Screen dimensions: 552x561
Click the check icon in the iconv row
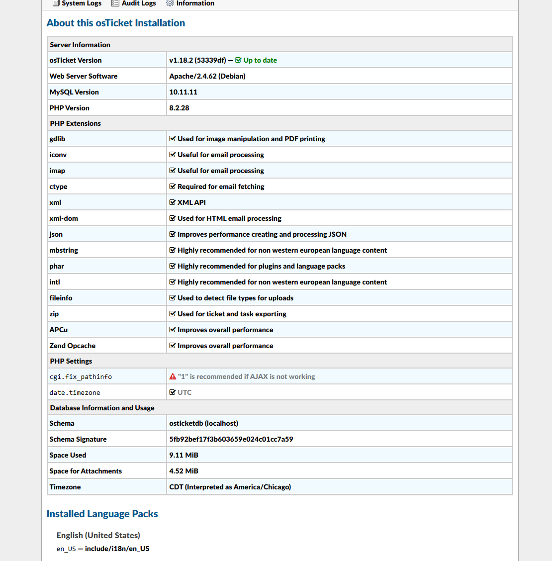(173, 155)
